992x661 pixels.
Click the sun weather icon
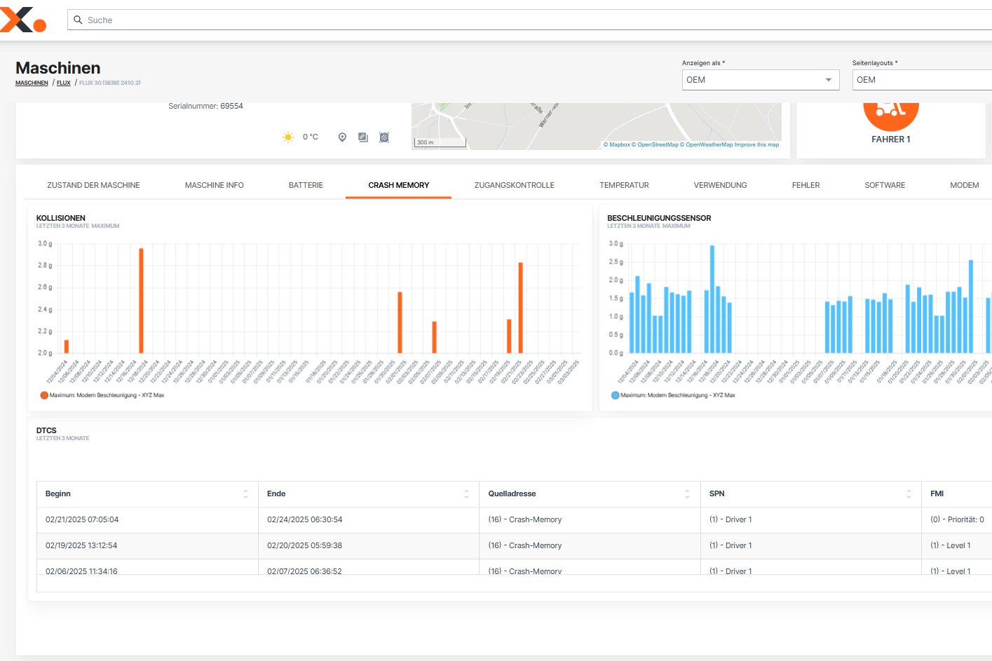click(x=288, y=137)
